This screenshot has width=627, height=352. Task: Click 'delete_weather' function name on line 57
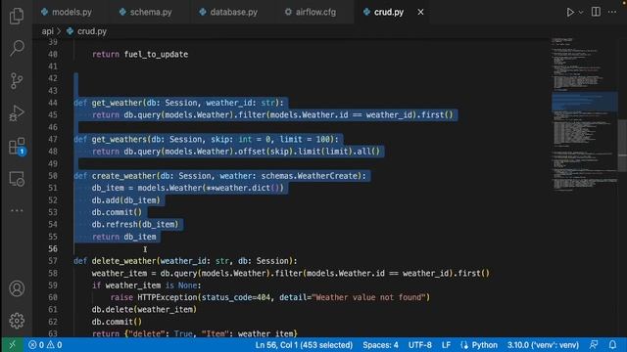click(123, 261)
